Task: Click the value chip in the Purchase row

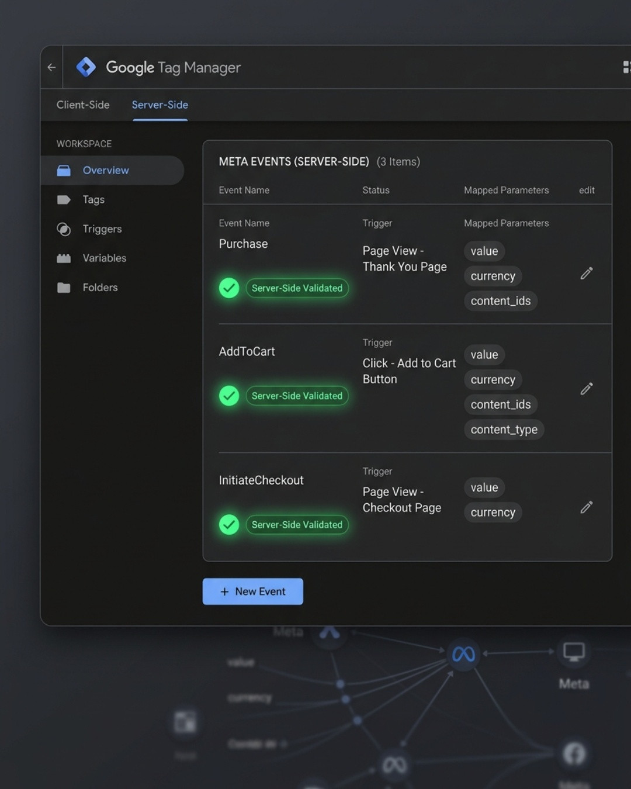Action: (484, 251)
